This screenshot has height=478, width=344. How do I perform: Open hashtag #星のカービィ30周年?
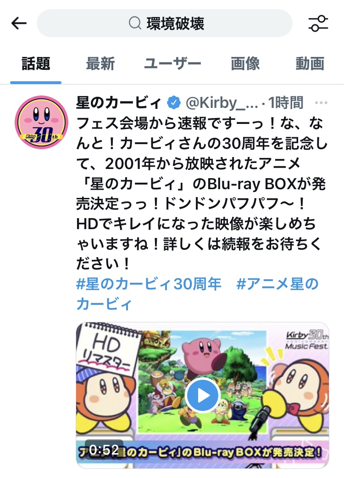tap(149, 284)
